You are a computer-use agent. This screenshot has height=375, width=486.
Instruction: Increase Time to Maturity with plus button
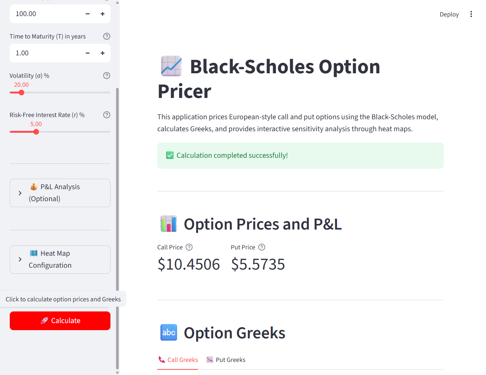[x=103, y=53]
